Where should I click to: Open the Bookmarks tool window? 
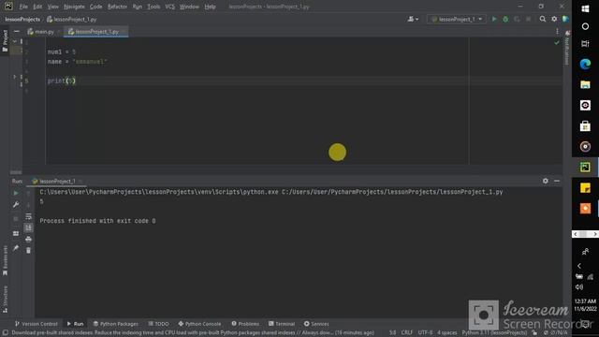5,260
